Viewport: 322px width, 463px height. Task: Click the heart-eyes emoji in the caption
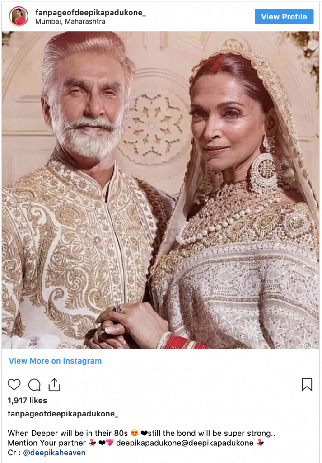click(135, 433)
